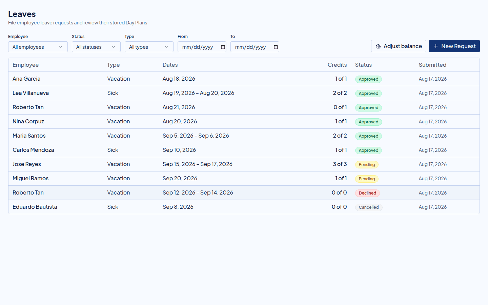
Task: Click the Submitted column header
Action: [432, 65]
